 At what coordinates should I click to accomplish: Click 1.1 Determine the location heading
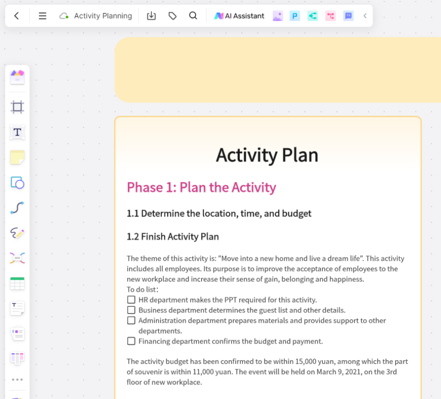coord(219,213)
